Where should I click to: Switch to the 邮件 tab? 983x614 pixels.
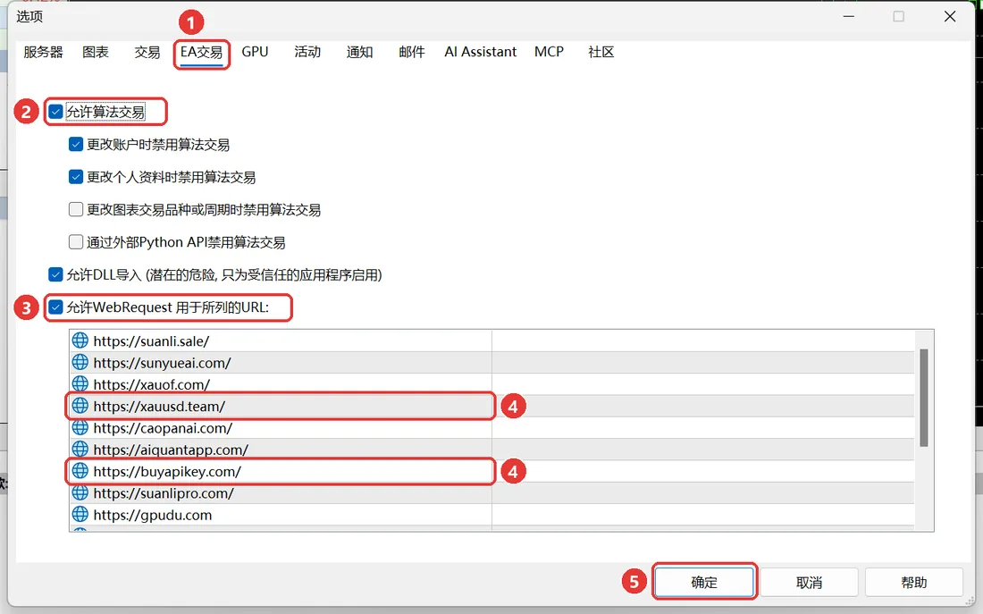(x=412, y=52)
